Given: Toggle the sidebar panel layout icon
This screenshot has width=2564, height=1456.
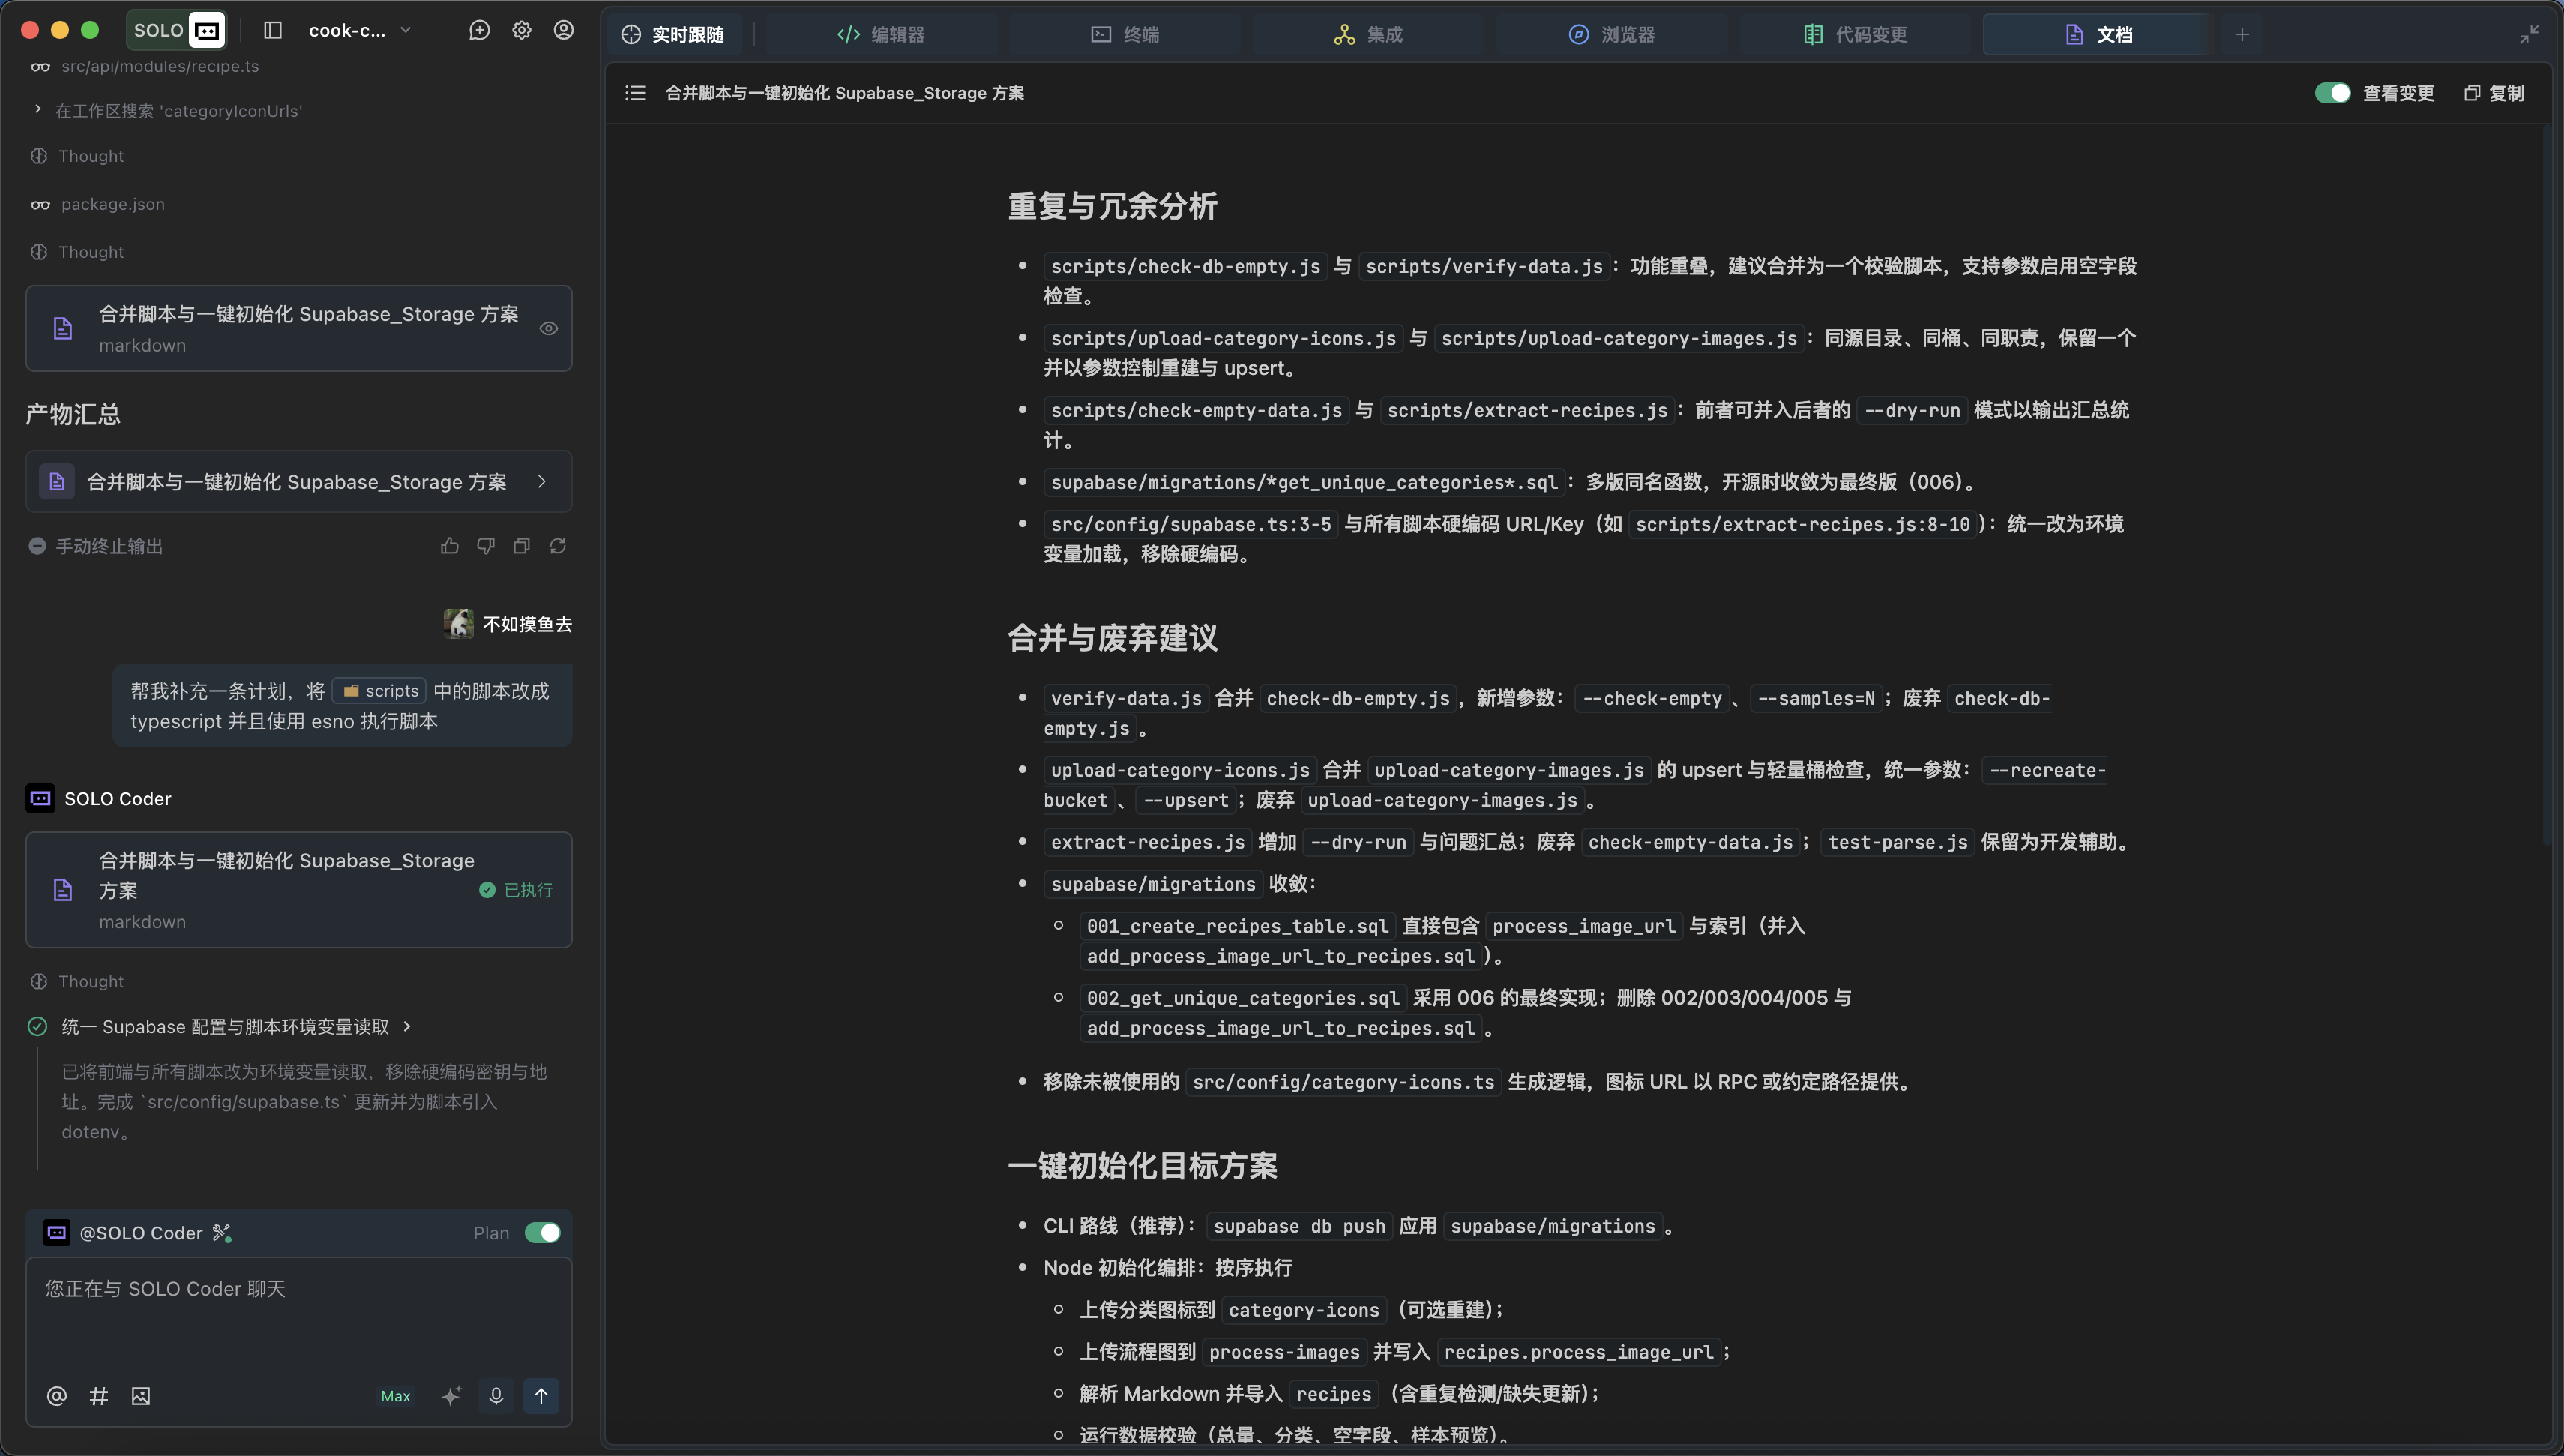Looking at the screenshot, I should point(273,31).
